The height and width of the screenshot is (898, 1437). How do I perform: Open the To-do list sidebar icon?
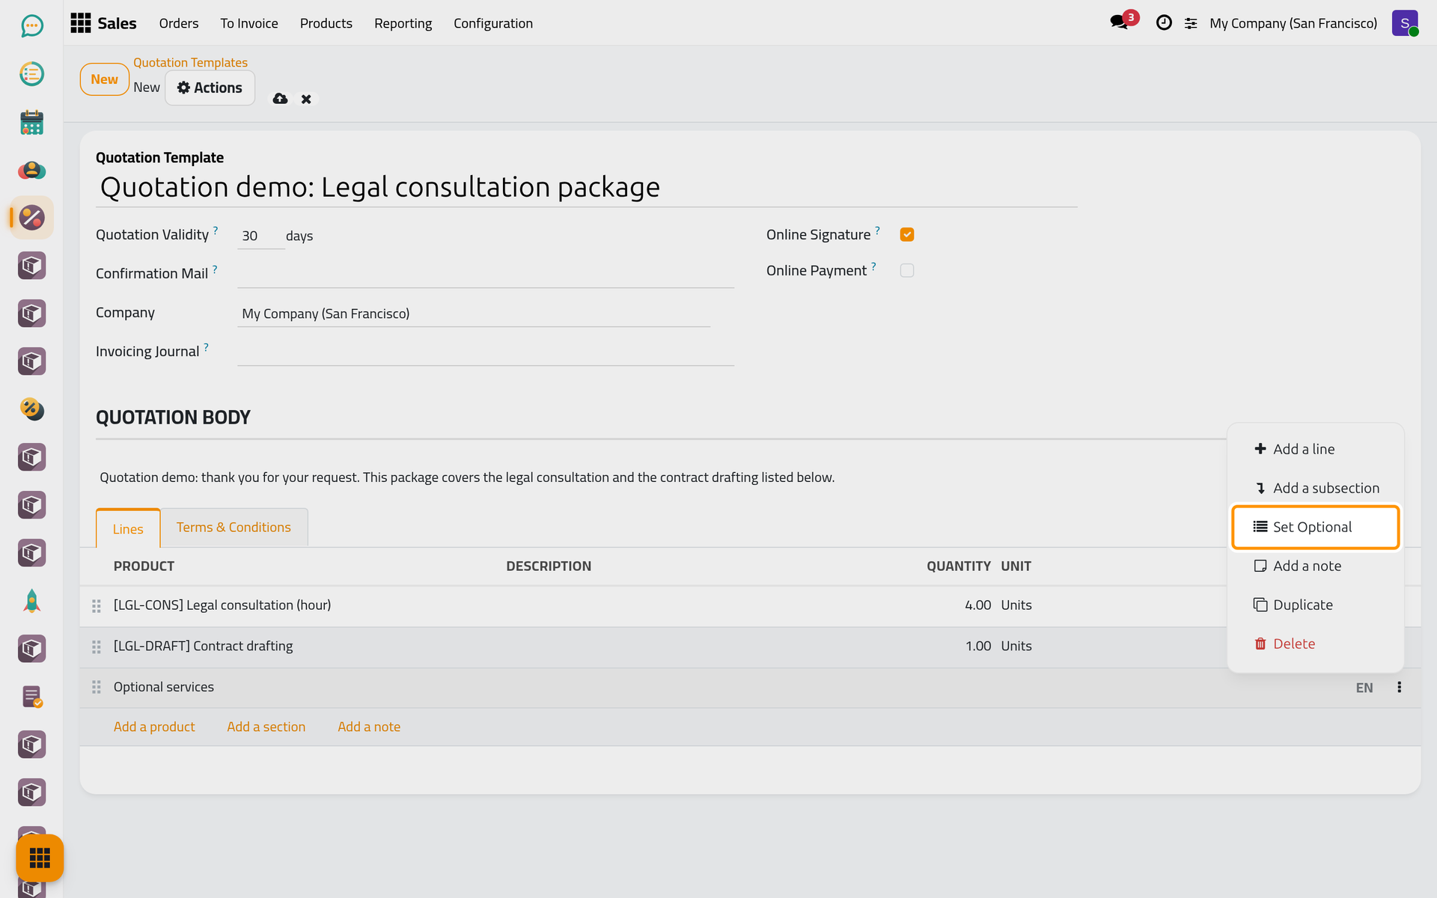[x=31, y=74]
